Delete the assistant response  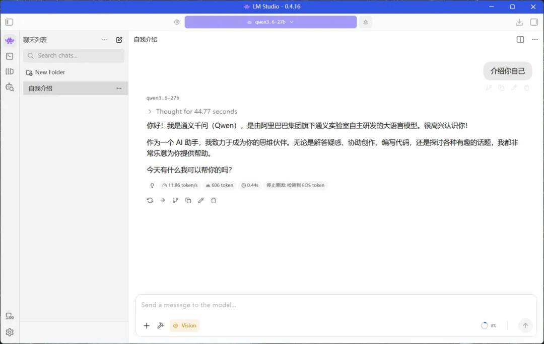(214, 200)
